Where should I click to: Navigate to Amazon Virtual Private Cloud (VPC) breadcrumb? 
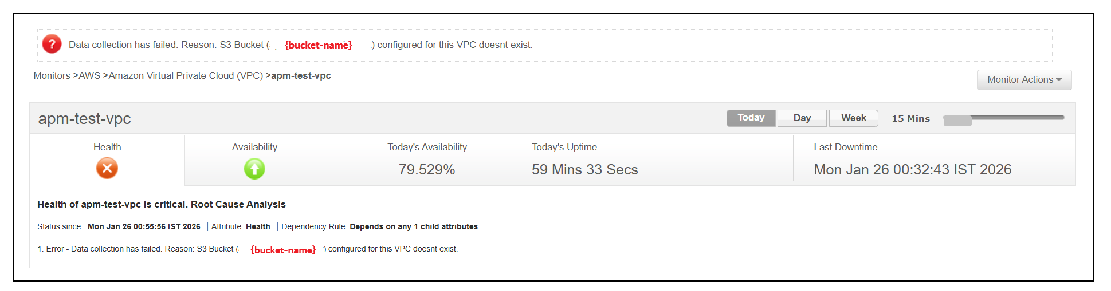186,75
